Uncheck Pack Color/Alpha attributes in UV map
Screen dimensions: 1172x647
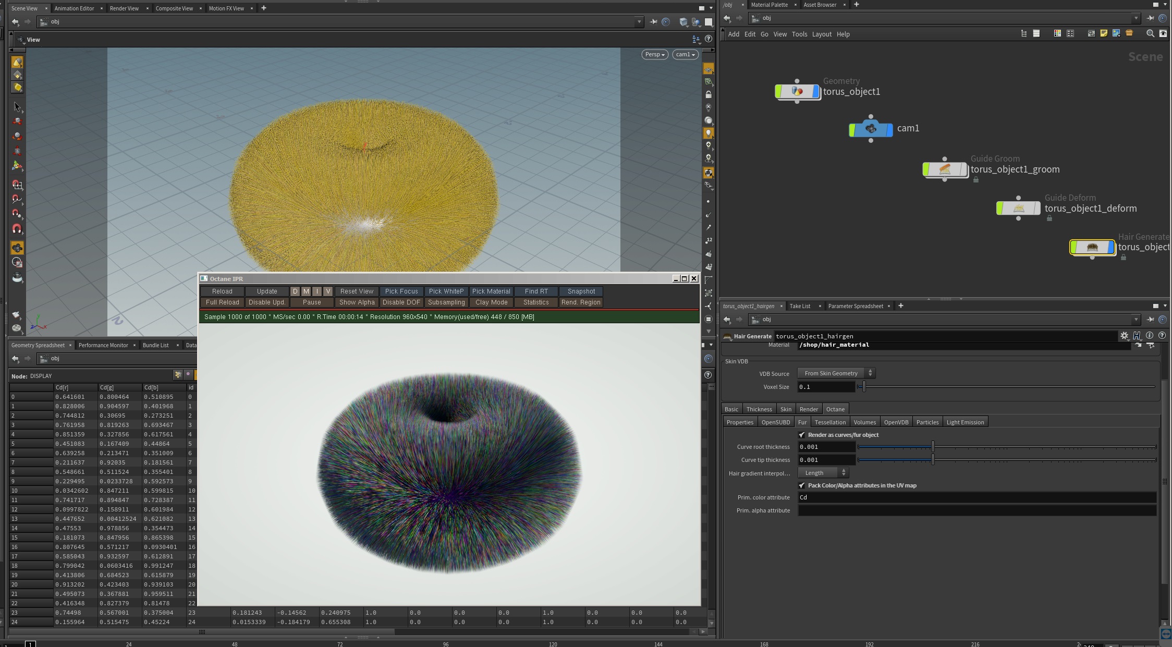802,485
